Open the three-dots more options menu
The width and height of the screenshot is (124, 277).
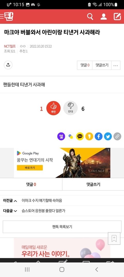[x=116, y=65]
